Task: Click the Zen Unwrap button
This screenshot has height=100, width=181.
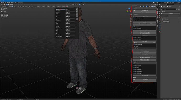Action: click(145, 16)
